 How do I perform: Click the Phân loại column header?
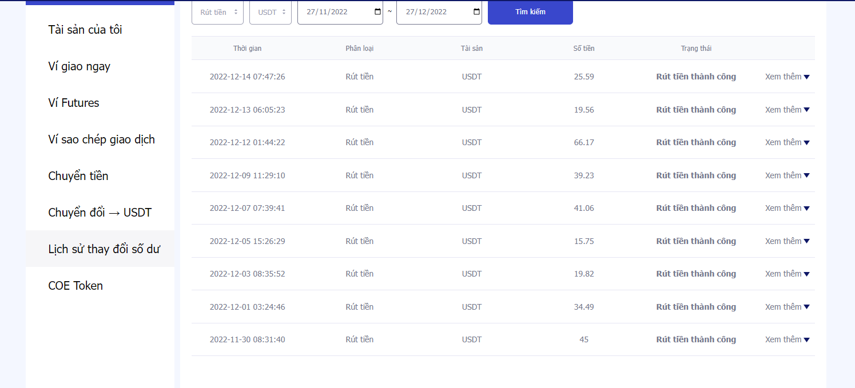point(360,49)
